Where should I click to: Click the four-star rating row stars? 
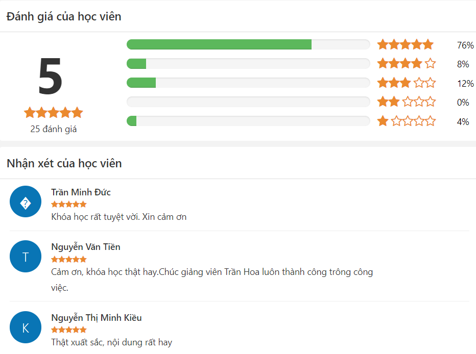point(407,64)
